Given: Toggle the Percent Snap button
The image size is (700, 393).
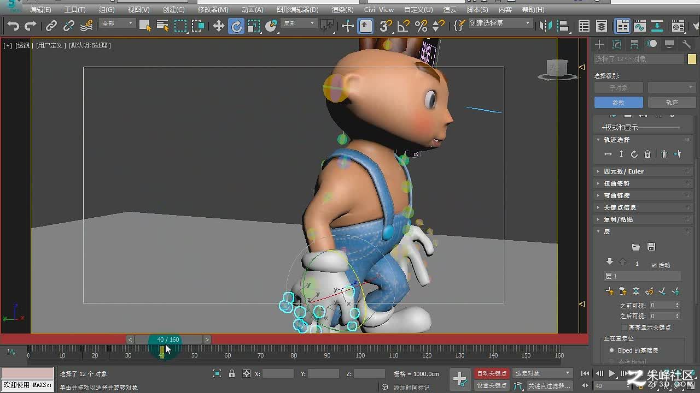Looking at the screenshot, I should [x=421, y=26].
